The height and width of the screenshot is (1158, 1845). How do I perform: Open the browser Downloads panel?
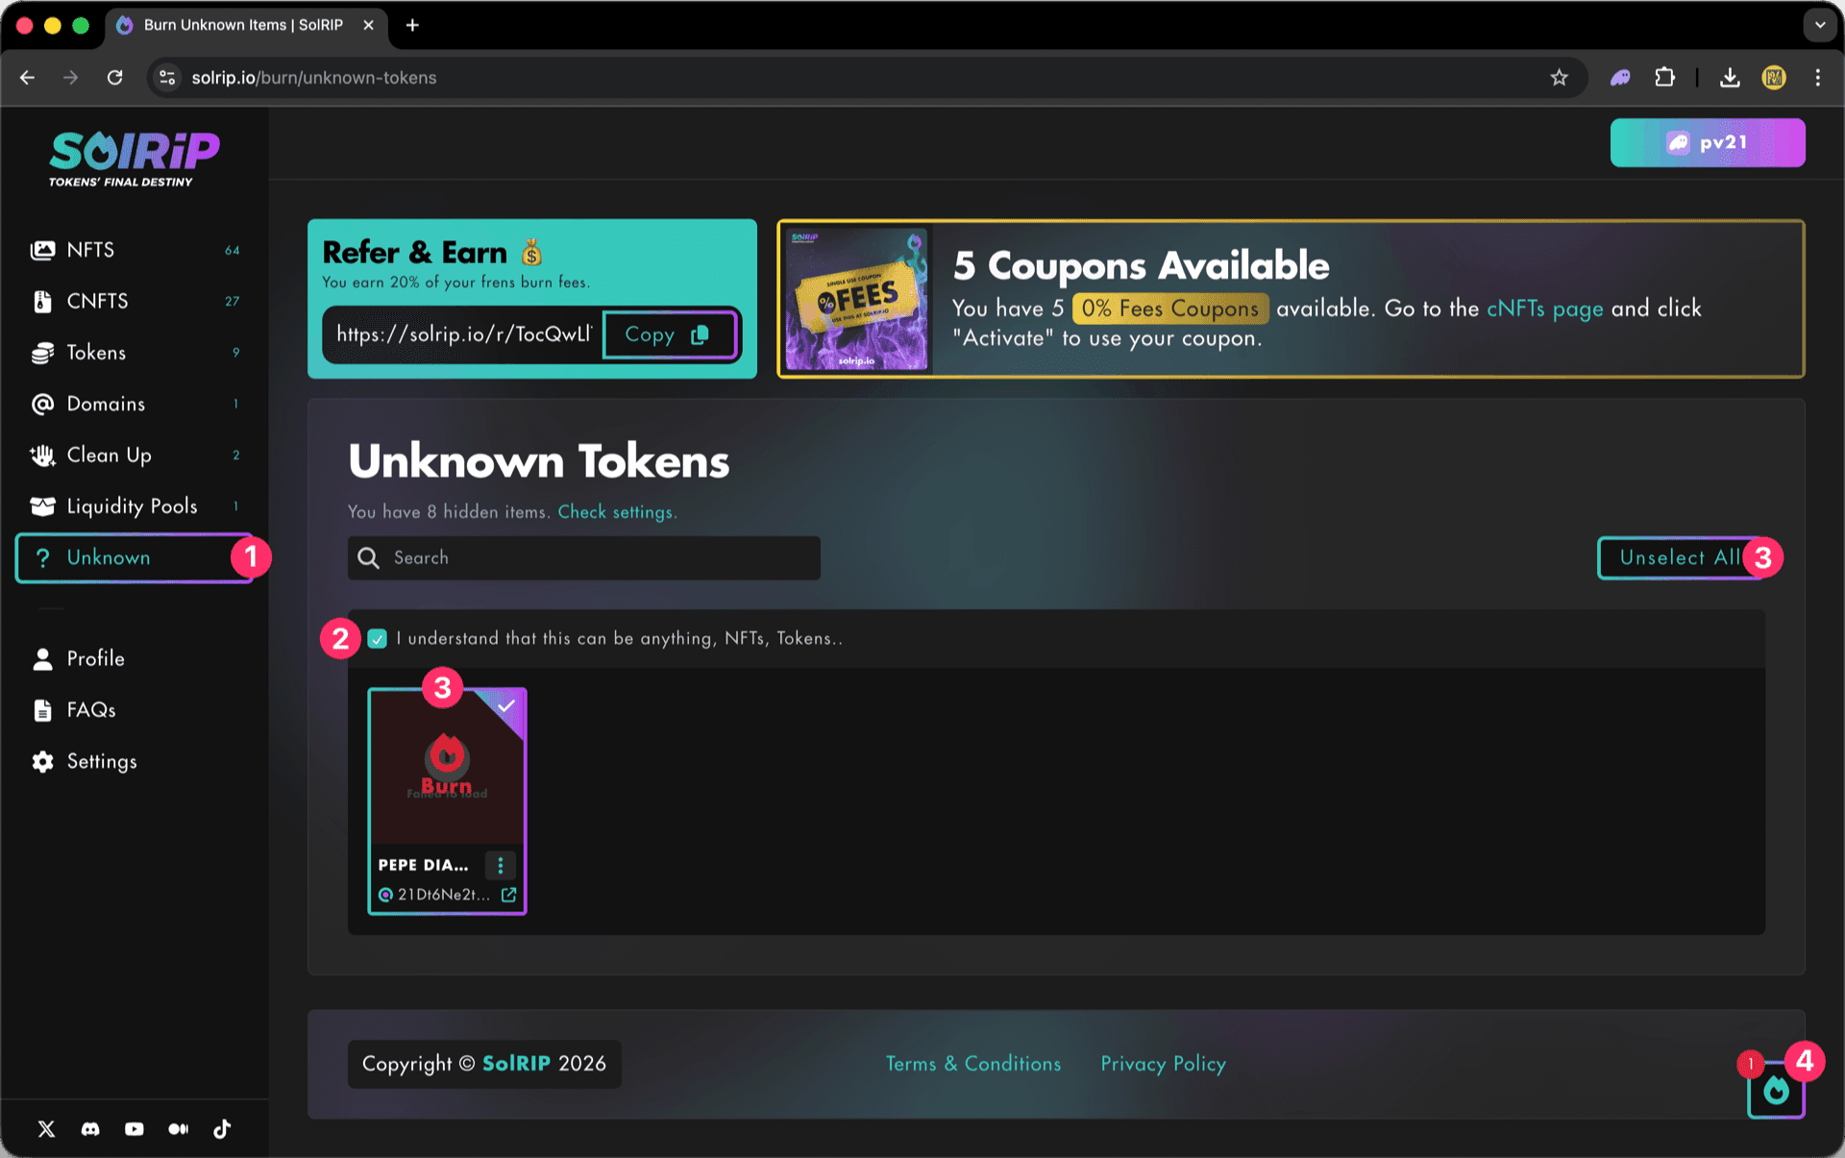(1730, 78)
